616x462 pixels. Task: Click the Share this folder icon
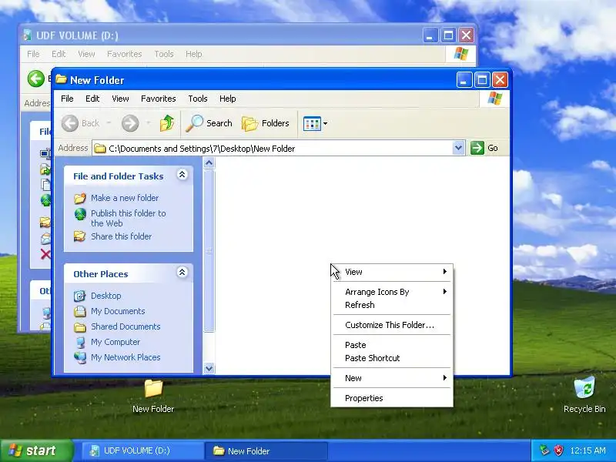tap(80, 236)
